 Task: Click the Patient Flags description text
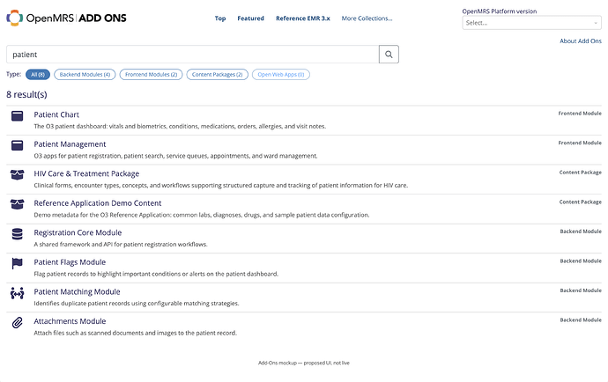pos(156,274)
